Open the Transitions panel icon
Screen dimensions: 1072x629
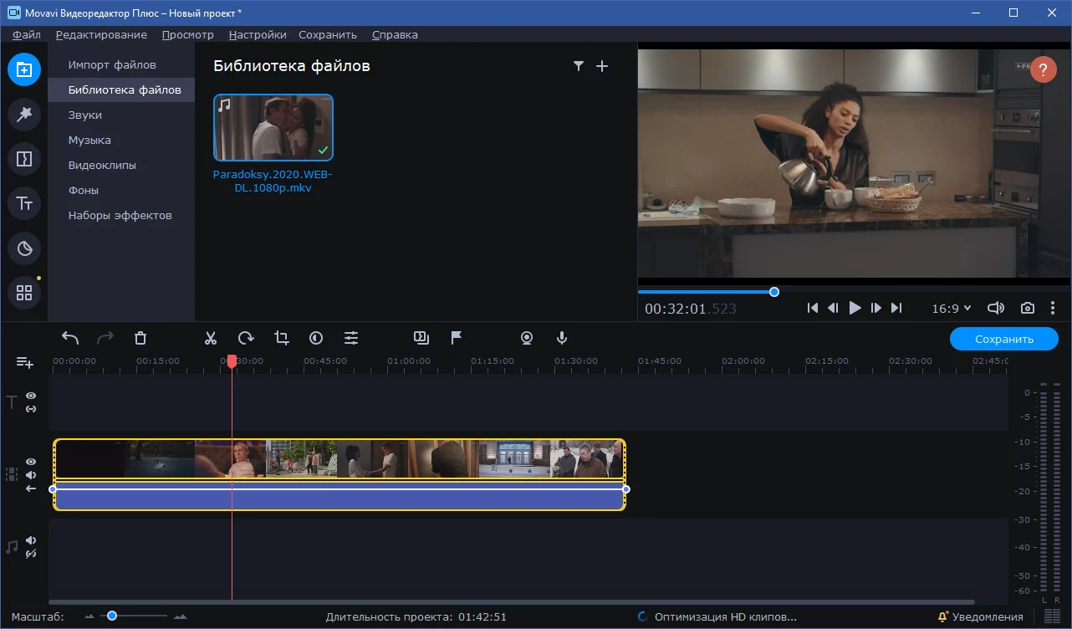(24, 158)
